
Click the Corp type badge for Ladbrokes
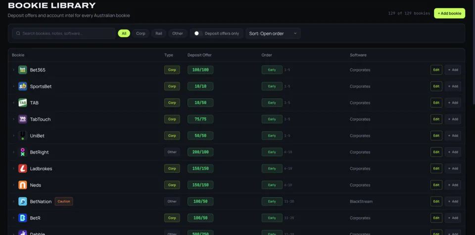(x=172, y=168)
